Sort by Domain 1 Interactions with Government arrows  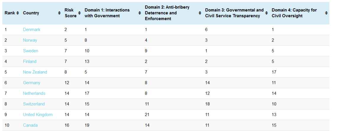[x=140, y=13]
